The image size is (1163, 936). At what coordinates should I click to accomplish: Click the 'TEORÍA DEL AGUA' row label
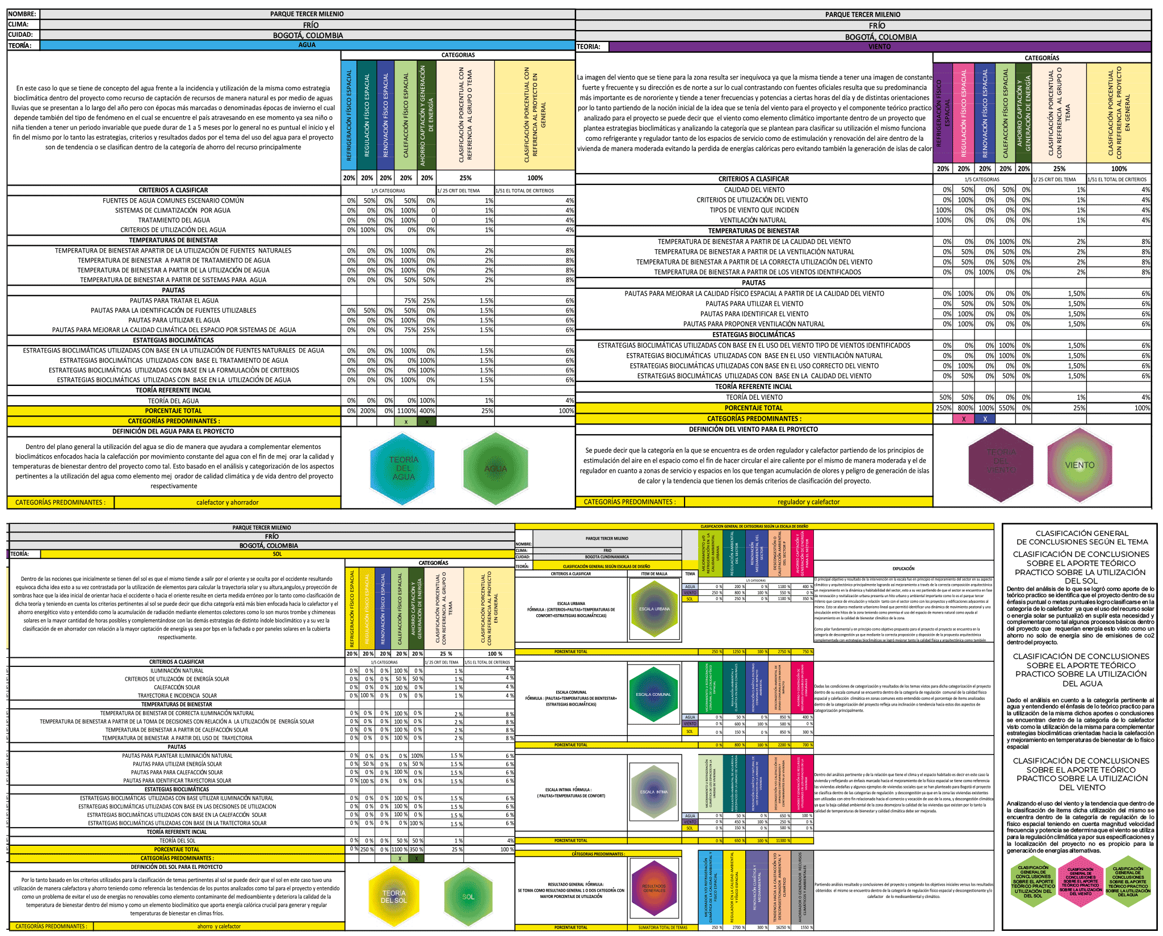coord(174,401)
